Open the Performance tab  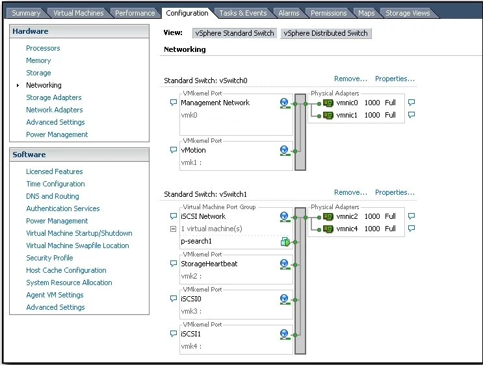[135, 13]
